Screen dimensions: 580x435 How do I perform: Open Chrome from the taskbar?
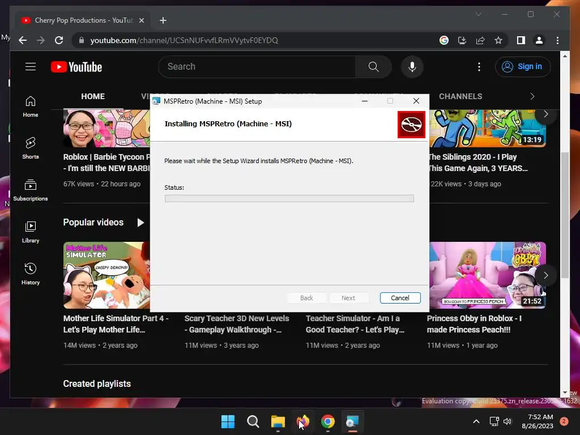pos(328,421)
